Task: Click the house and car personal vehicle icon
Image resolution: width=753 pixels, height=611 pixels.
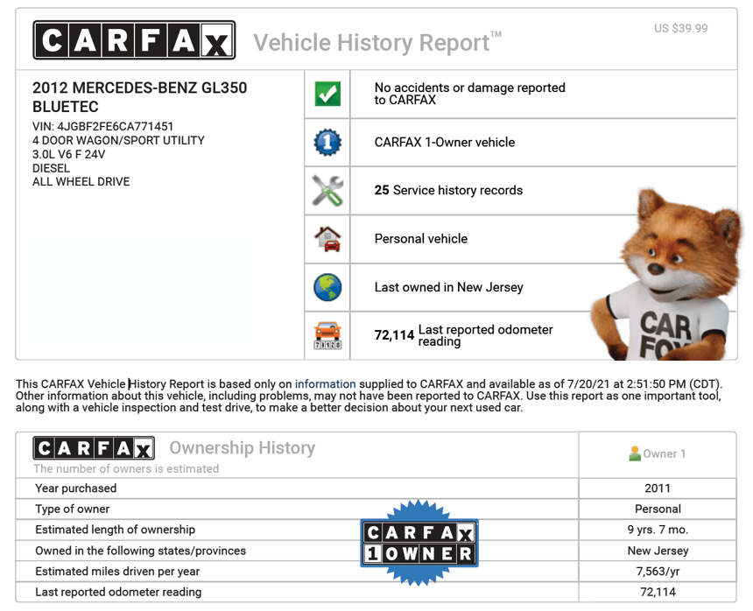Action: click(327, 239)
